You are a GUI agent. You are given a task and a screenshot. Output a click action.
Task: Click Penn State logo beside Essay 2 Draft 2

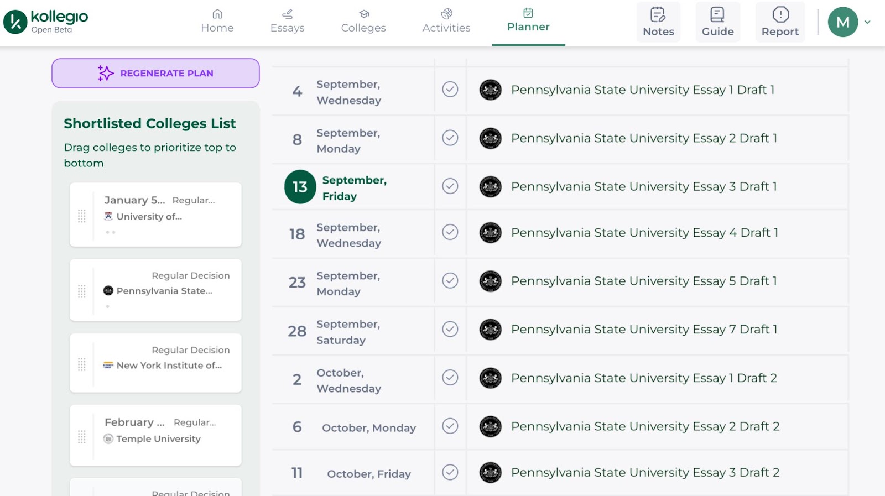(x=490, y=426)
